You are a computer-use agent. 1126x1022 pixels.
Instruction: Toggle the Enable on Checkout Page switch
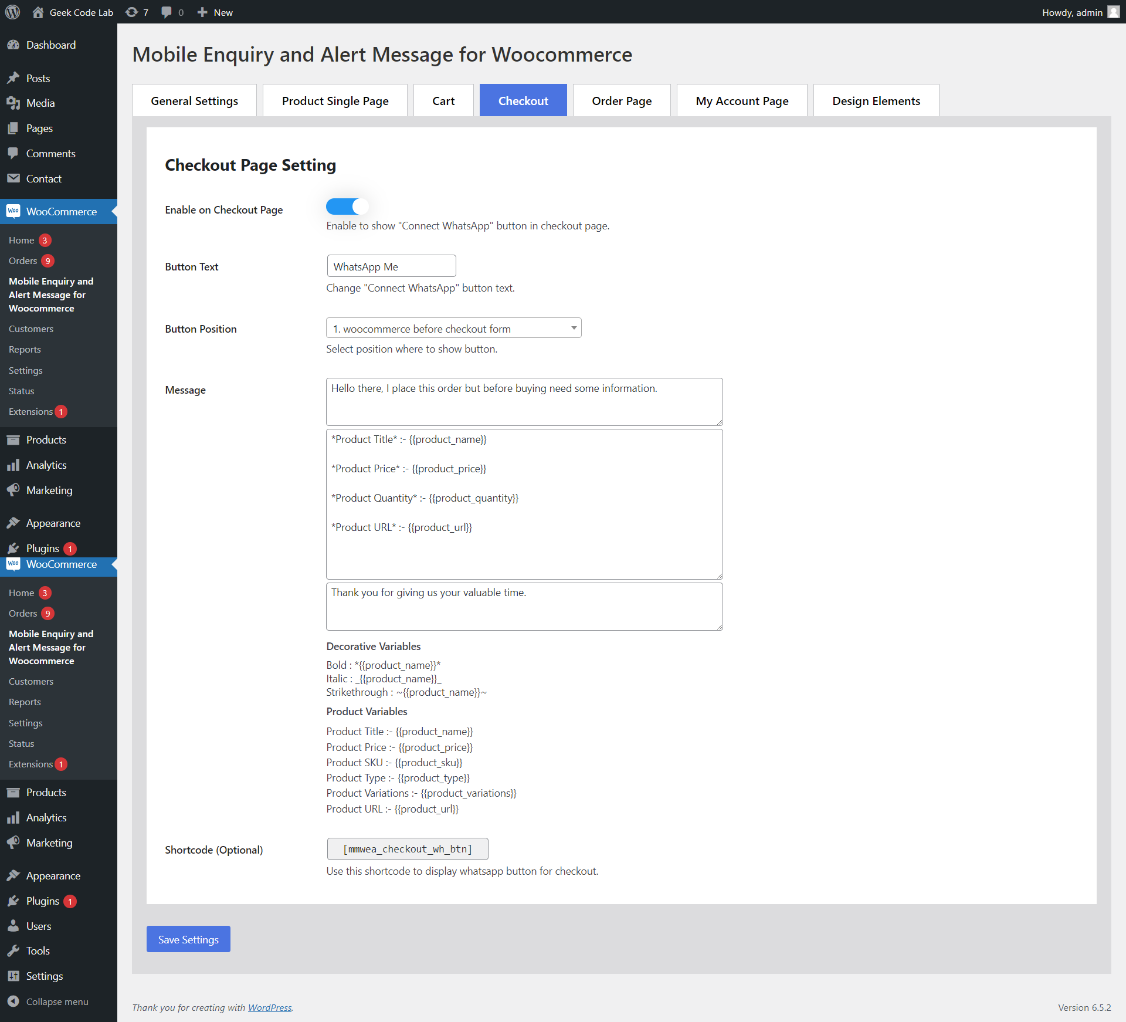(347, 207)
